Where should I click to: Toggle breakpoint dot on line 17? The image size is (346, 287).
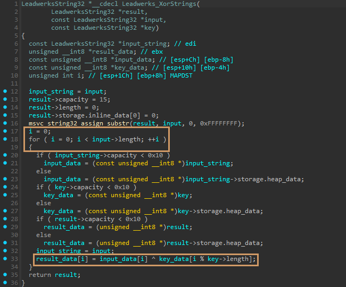pos(5,131)
